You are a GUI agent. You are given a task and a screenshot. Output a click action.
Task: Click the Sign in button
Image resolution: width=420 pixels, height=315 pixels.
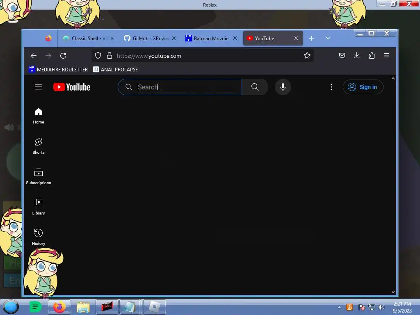[x=363, y=87]
